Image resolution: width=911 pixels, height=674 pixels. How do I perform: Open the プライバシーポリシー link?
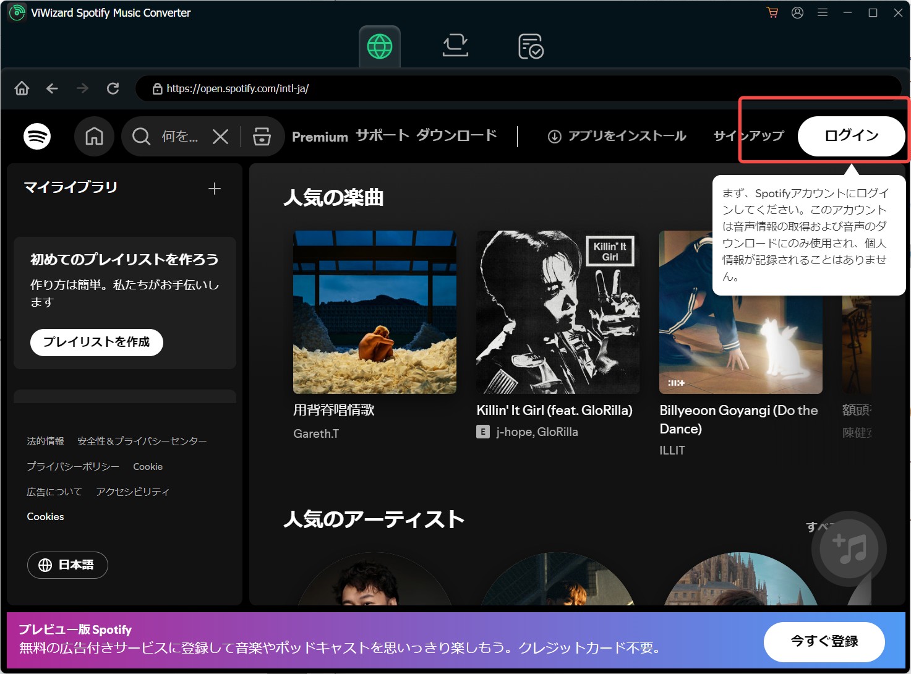(73, 466)
